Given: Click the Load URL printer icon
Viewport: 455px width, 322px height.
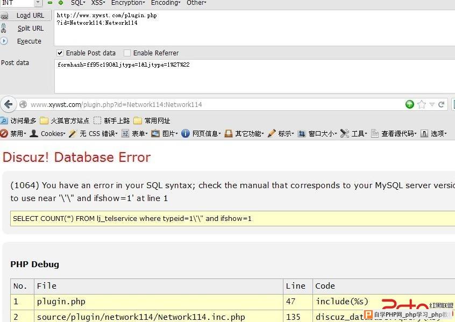Looking at the screenshot, I should 4,16.
